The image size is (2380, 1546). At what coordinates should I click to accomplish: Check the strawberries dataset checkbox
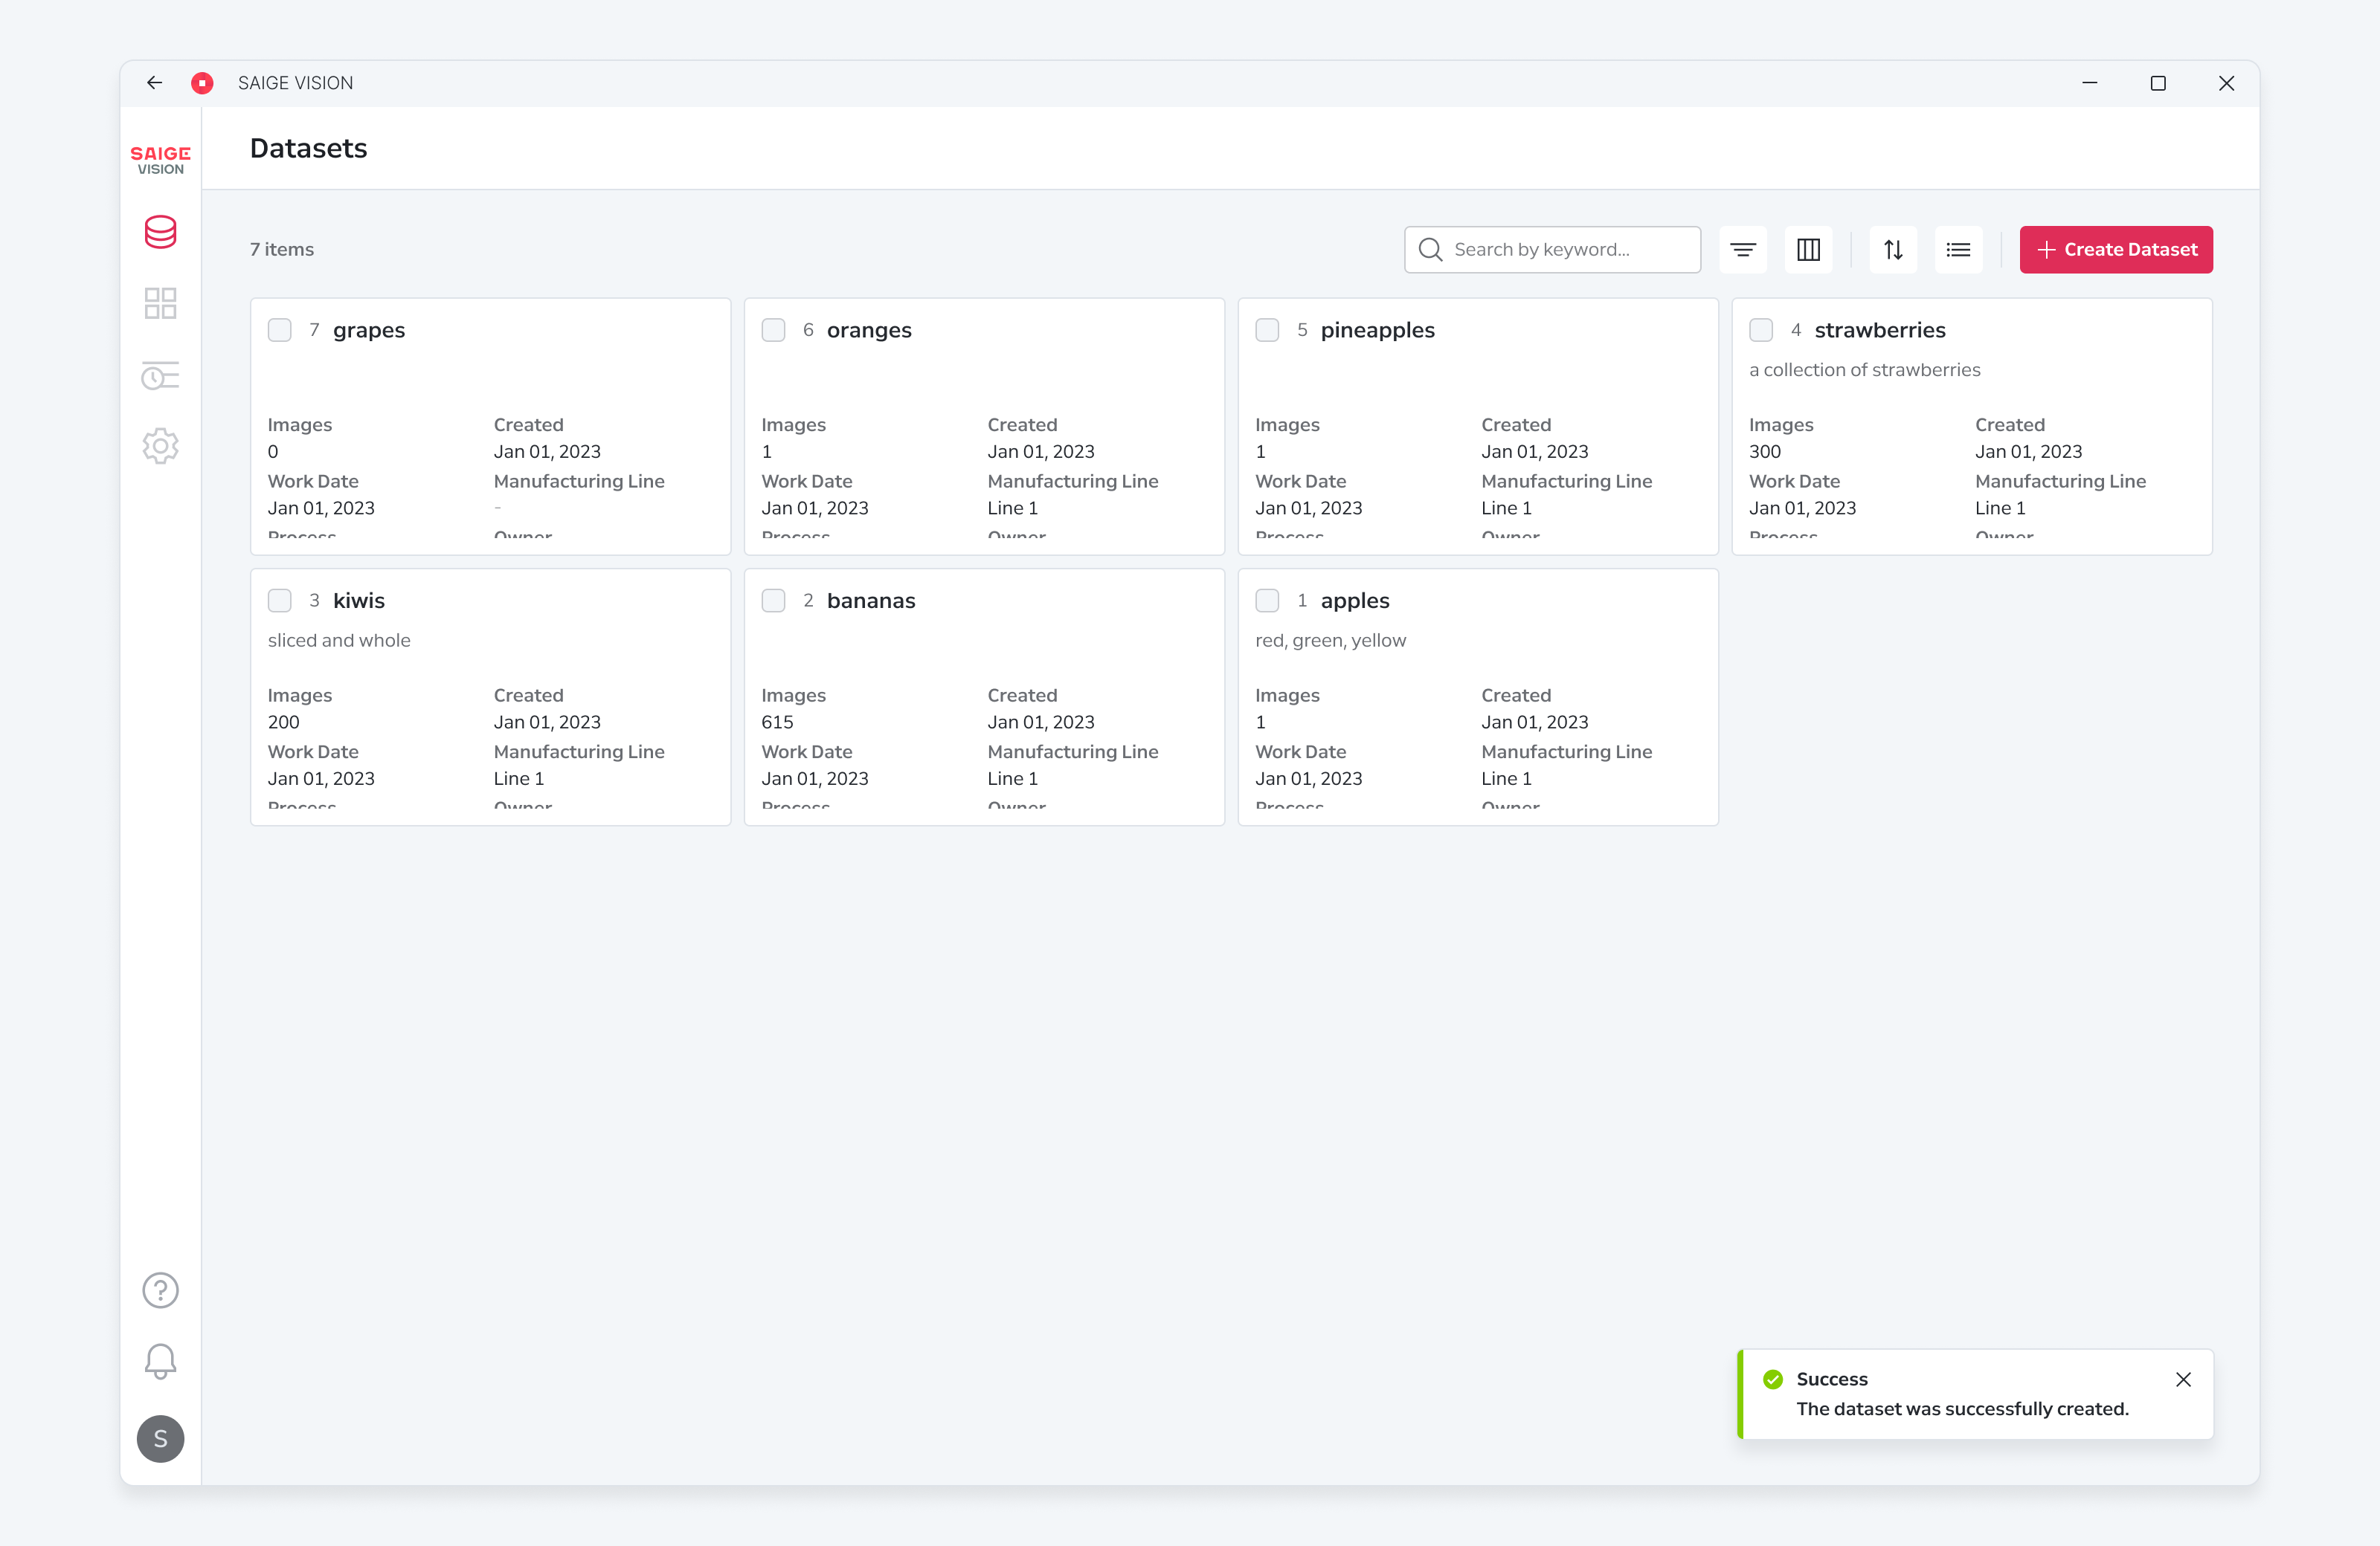click(1761, 330)
